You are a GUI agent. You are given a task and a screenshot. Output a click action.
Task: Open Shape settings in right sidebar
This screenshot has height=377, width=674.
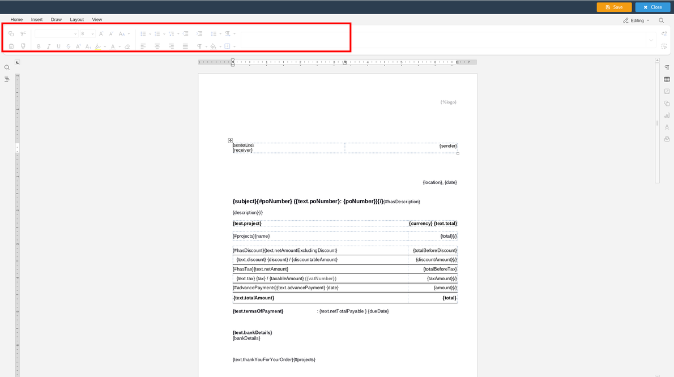click(x=667, y=104)
